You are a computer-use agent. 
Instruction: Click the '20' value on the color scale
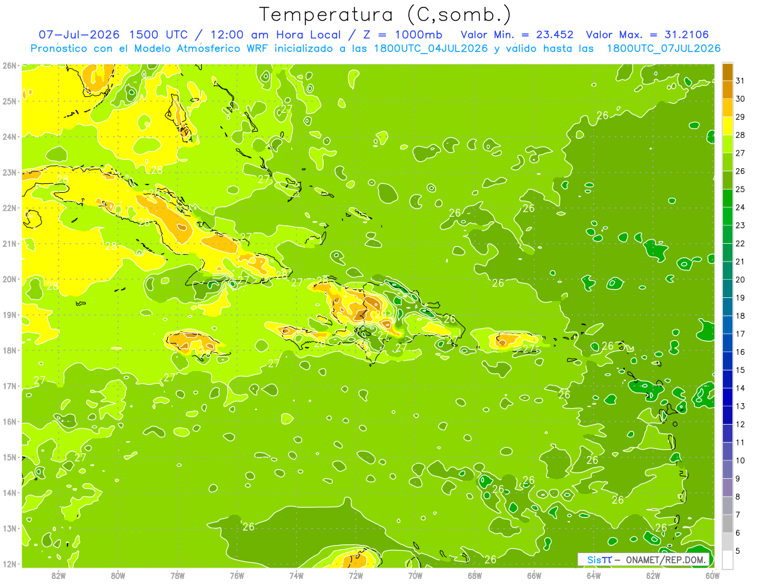tap(741, 280)
